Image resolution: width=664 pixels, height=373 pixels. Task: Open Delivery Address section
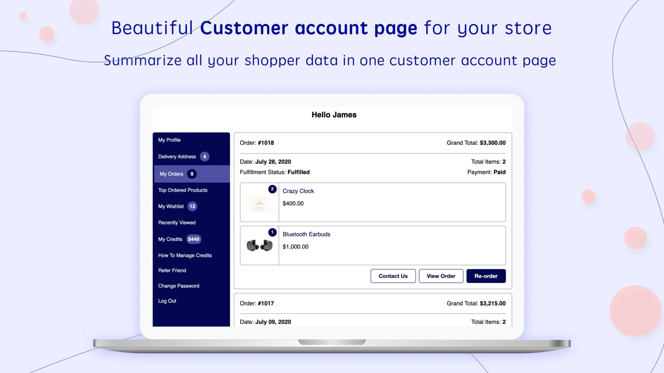click(x=177, y=157)
